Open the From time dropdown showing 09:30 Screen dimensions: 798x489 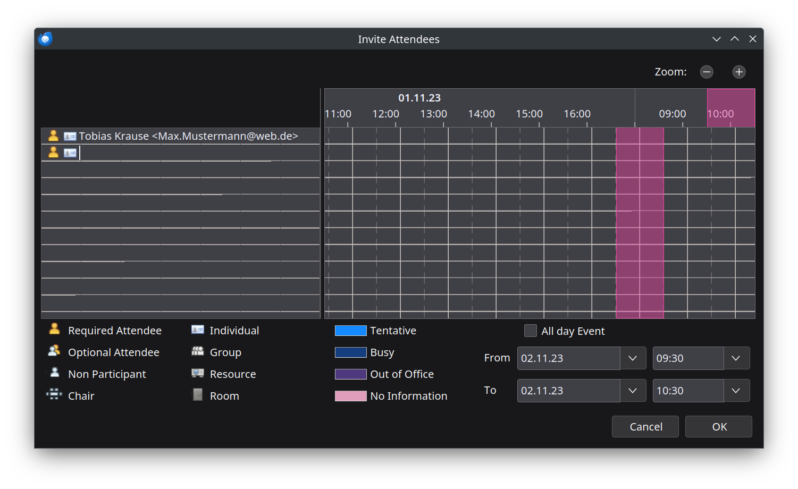(736, 358)
